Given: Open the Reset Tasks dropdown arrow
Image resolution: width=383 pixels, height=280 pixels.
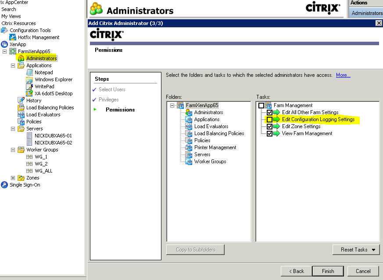Looking at the screenshot, I should point(373,250).
